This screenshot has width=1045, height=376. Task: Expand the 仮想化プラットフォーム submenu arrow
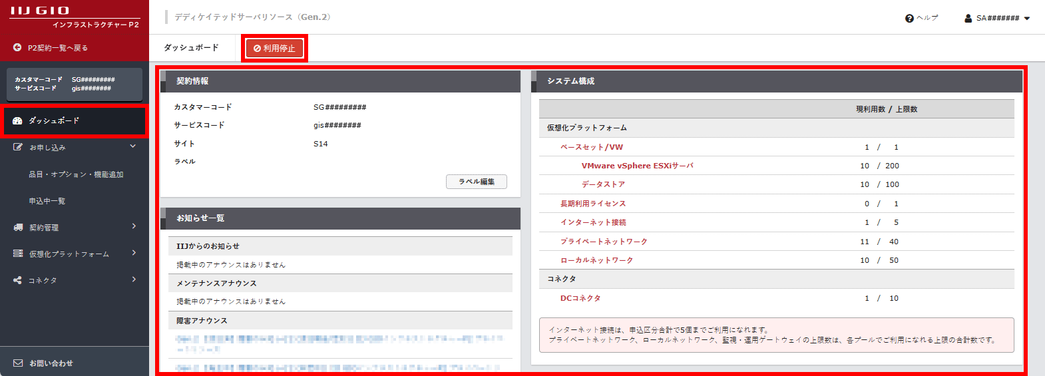click(x=134, y=253)
